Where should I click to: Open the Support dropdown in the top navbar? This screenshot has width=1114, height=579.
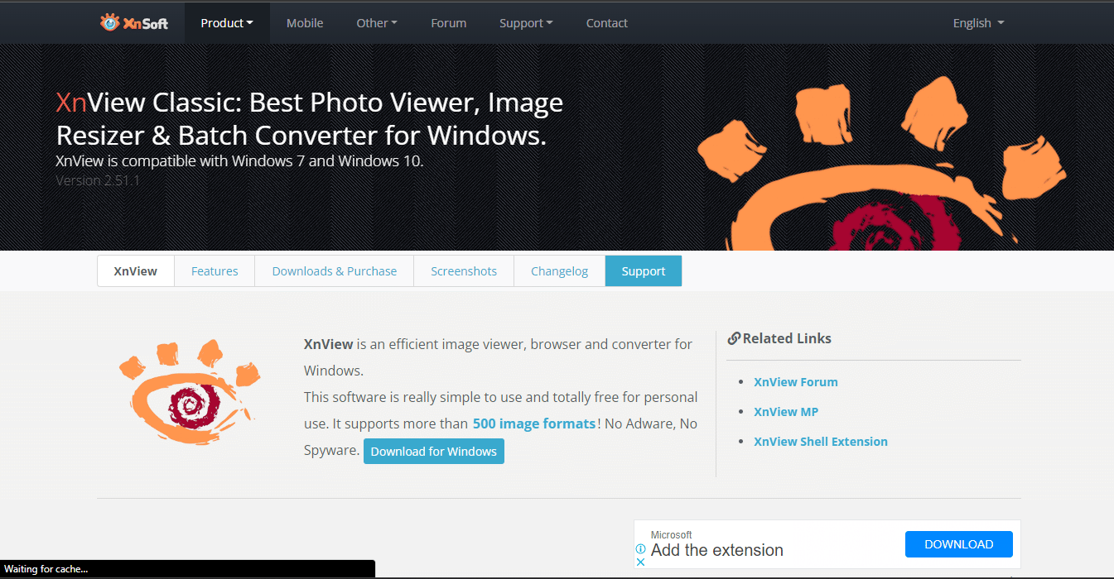526,23
